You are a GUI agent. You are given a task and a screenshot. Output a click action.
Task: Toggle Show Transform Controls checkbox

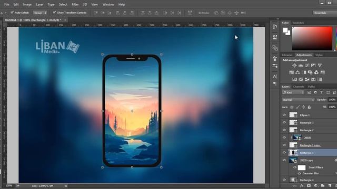(54, 13)
